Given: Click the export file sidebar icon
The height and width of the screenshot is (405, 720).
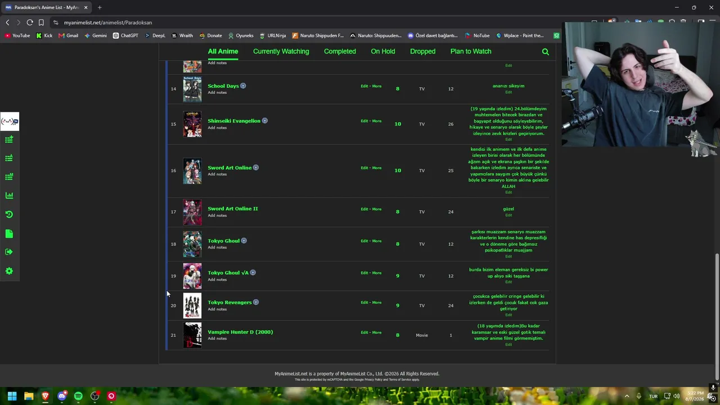Looking at the screenshot, I should [x=9, y=233].
